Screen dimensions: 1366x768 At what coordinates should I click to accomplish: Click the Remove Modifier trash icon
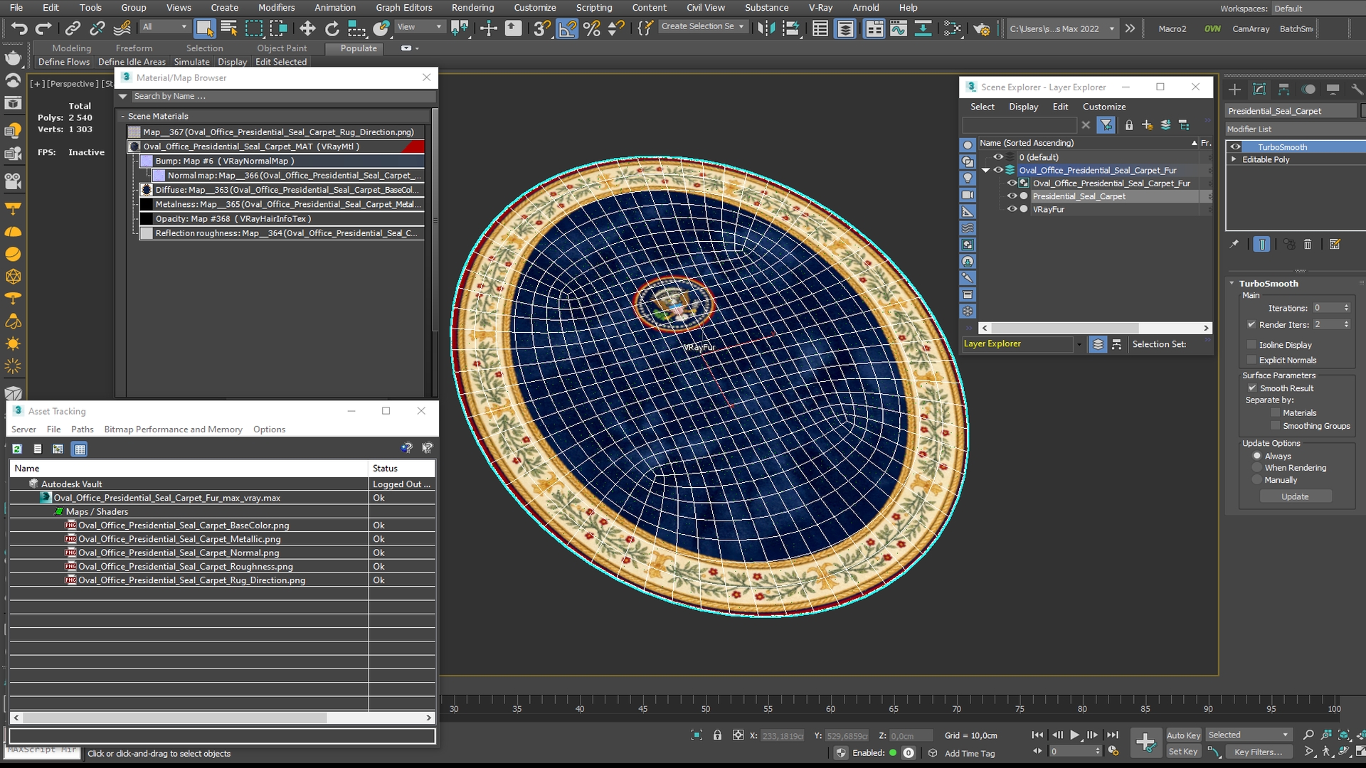[1308, 244]
